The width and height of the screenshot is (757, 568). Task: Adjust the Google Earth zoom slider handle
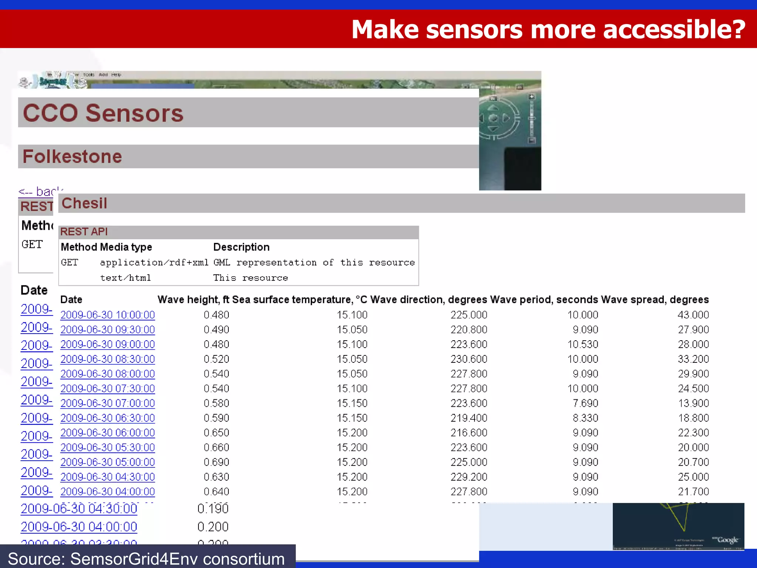(532, 118)
